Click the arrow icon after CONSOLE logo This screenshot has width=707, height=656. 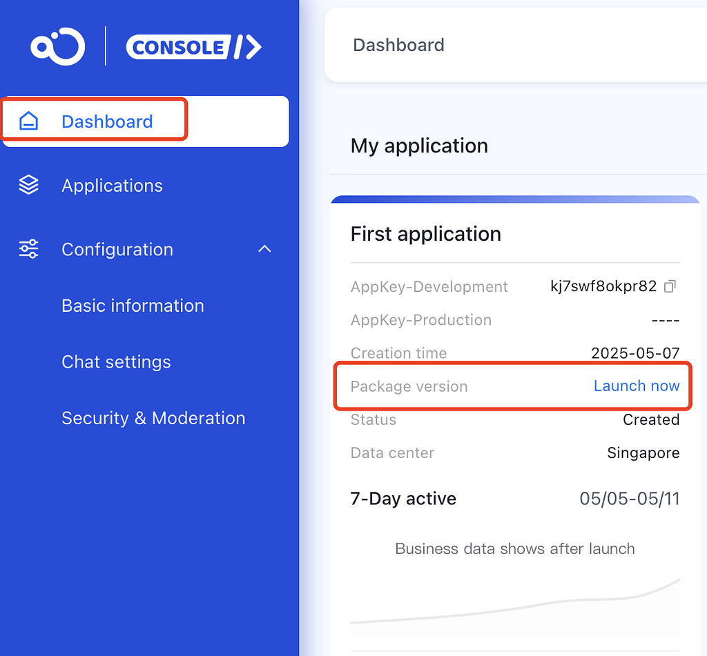[248, 47]
